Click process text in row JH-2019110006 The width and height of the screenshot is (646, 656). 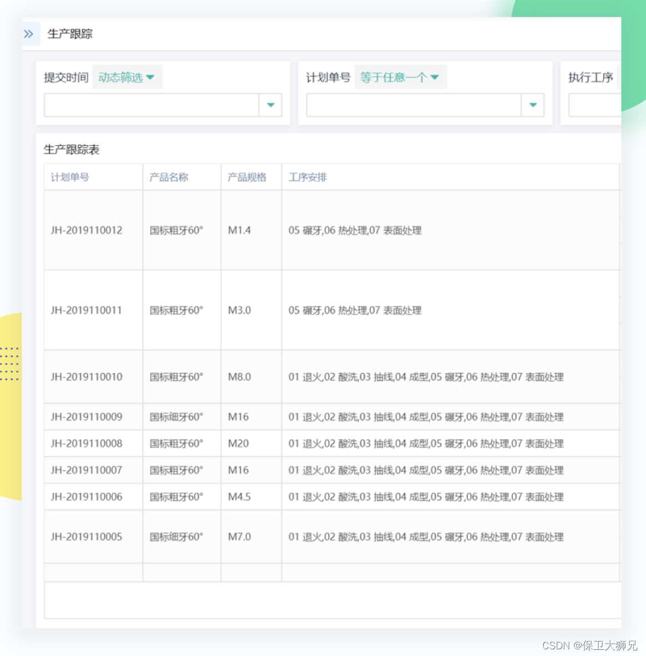pyautogui.click(x=426, y=497)
